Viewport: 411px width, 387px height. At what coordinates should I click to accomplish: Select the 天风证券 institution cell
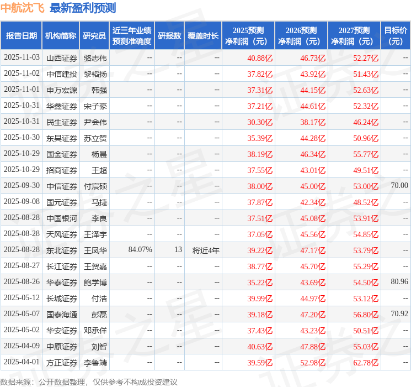tap(62, 234)
